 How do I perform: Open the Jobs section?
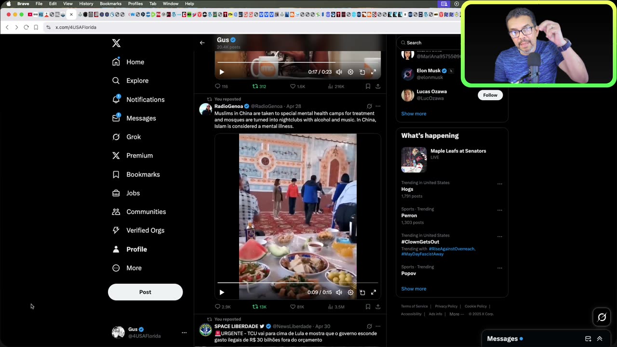coord(126,193)
